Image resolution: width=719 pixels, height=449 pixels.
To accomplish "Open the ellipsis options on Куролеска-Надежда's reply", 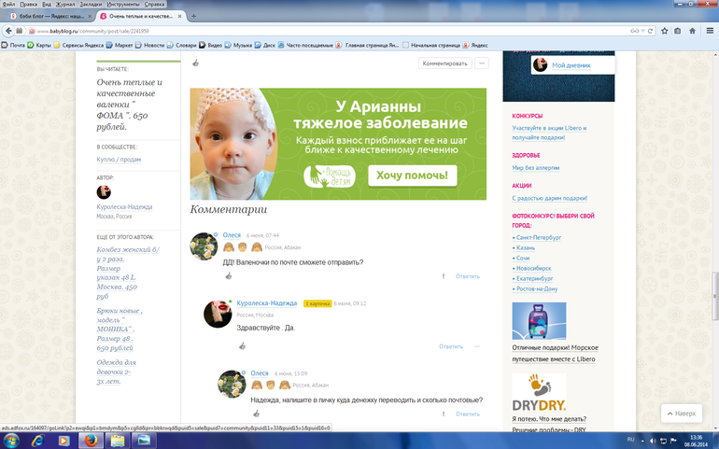I will 477,346.
